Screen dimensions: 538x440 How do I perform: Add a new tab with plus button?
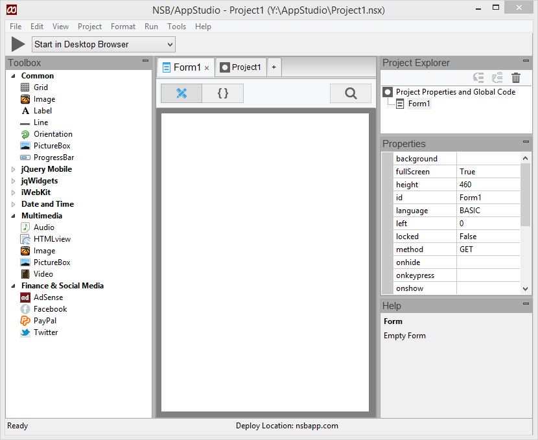(x=274, y=67)
